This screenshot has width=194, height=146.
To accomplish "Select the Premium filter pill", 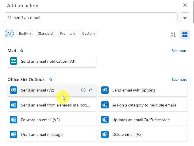I will pos(67,33).
